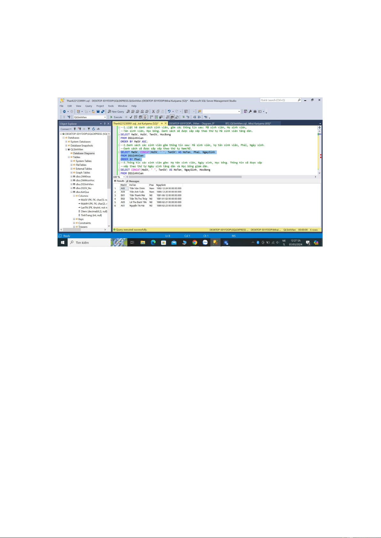Viewport: 381px width, 538px height.
Task: Toggle Results to Grid output mode
Action: click(172, 117)
